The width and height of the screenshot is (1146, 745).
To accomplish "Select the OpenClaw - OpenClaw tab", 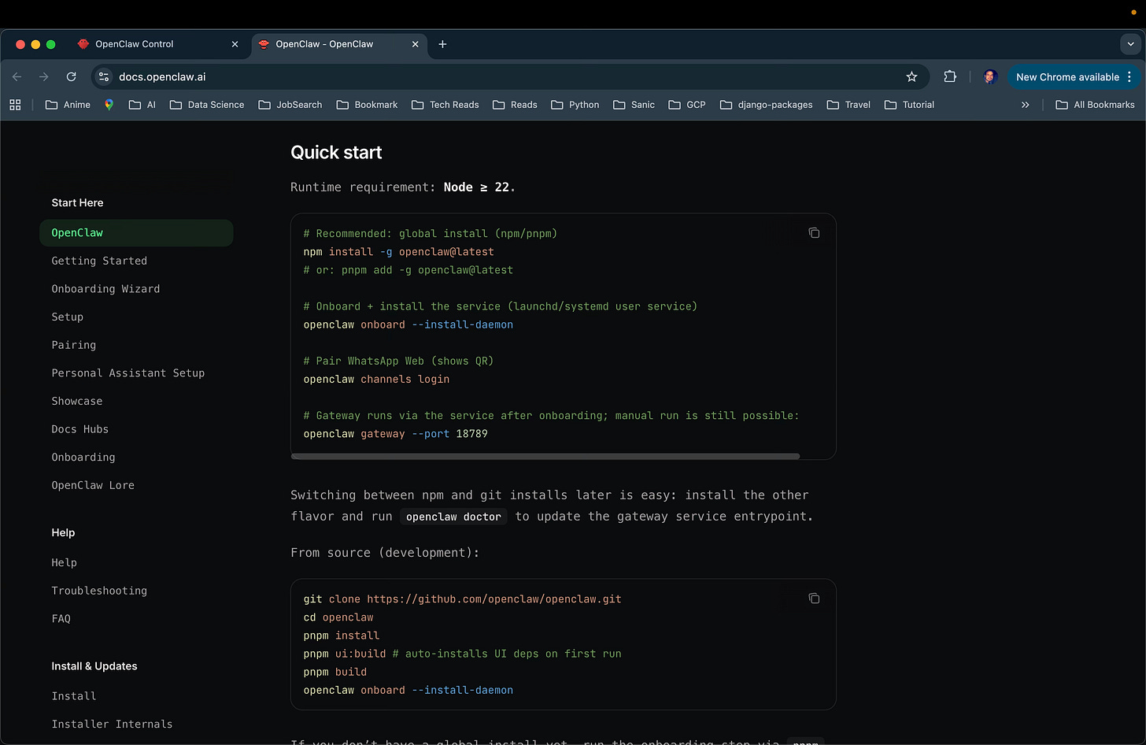I will tap(339, 44).
